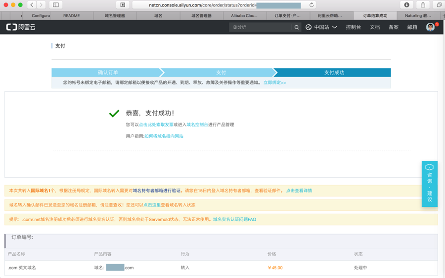Screen dimensions: 445x278
Task: Click the globe icon next to 中国站
Action: tap(309, 27)
